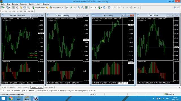181x101 pixels.
Task: Switch to the EURNZD.H4 bottom tab
Action: click(49, 87)
